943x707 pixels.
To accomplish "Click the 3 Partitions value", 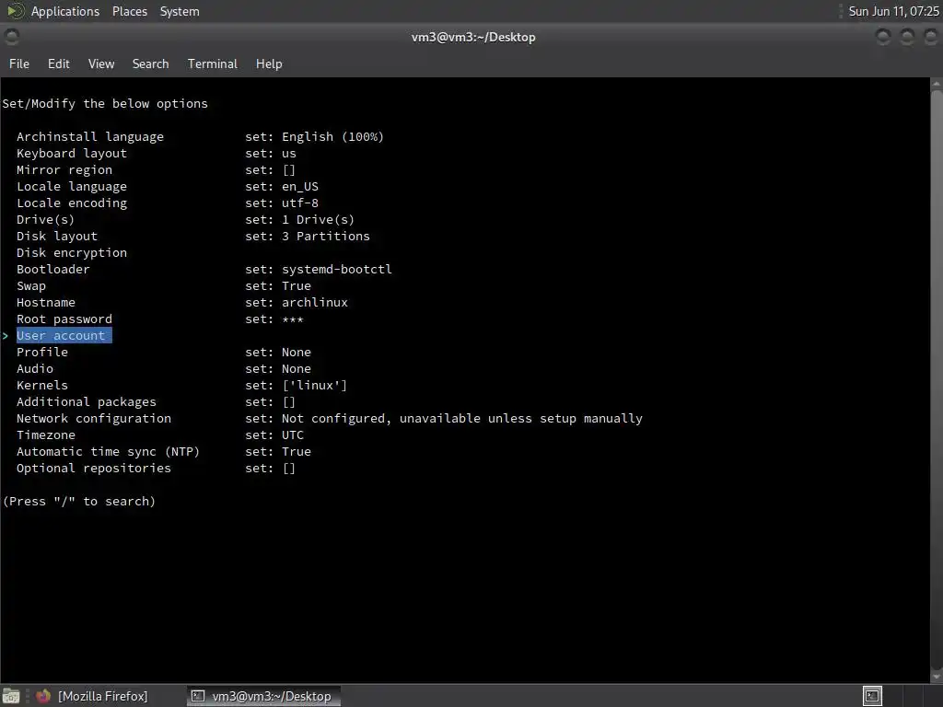I will [326, 237].
